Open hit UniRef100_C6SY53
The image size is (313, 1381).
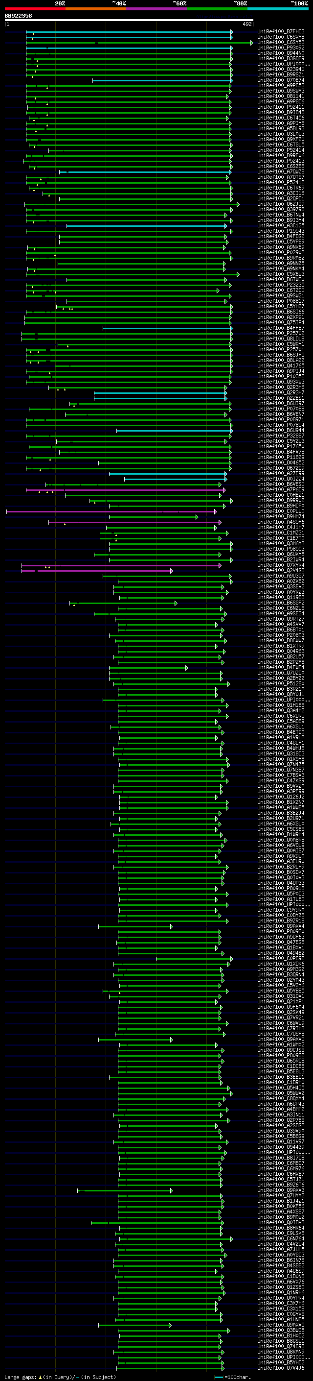281,42
